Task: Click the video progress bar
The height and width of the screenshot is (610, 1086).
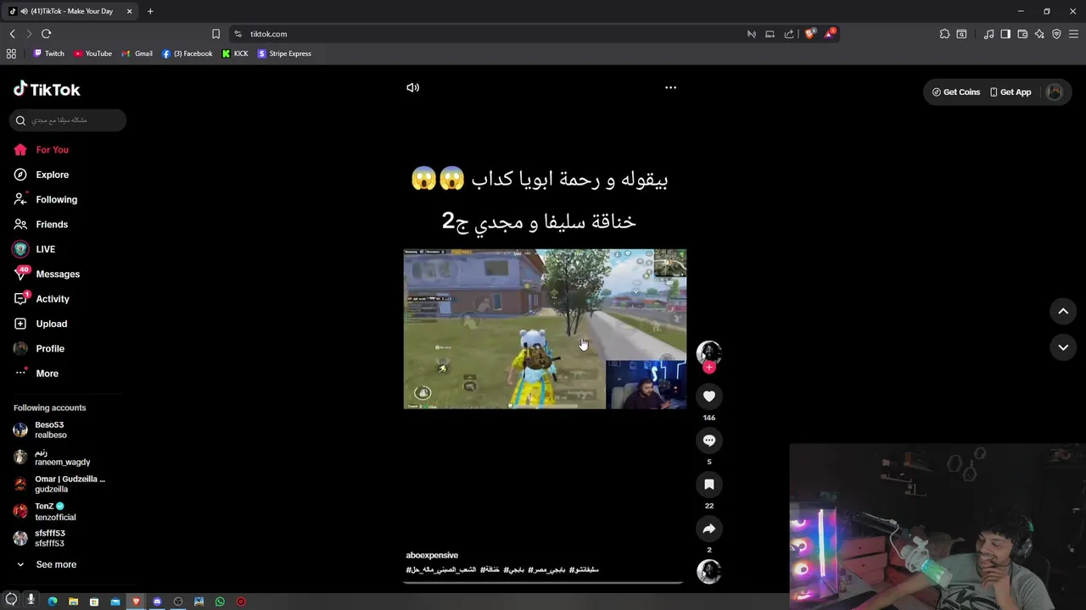Action: coord(543,582)
